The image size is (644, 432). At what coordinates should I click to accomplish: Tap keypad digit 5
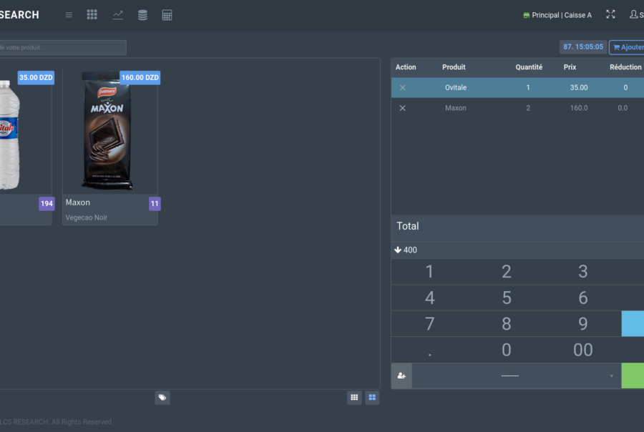[x=507, y=298]
